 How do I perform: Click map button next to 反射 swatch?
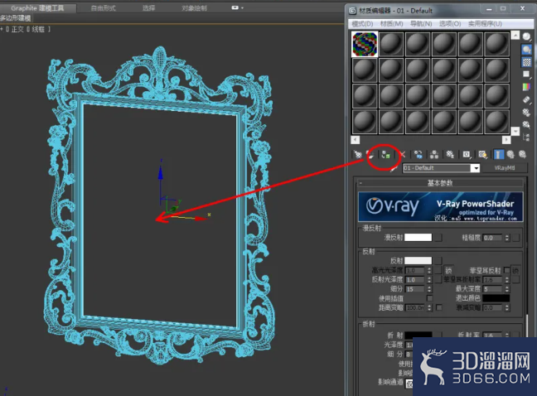[x=438, y=261]
